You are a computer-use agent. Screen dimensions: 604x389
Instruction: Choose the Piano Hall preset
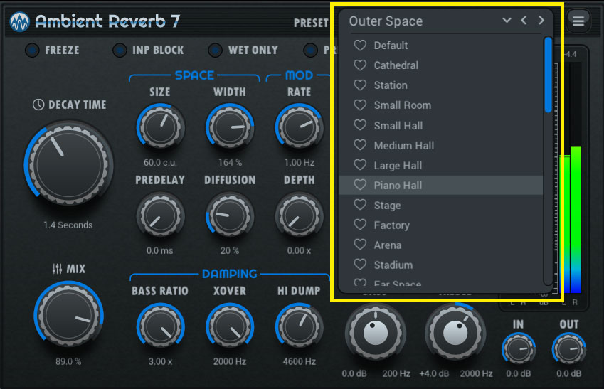(x=440, y=186)
